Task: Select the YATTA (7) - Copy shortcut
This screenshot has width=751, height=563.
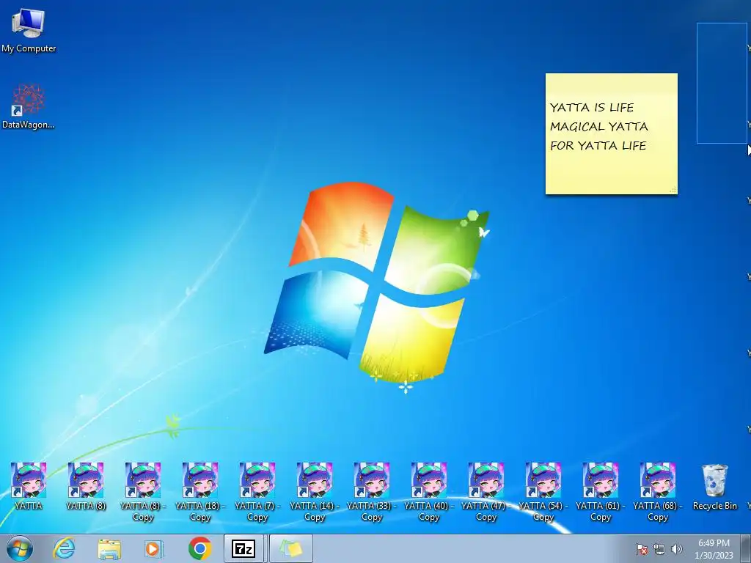Action: click(x=257, y=492)
